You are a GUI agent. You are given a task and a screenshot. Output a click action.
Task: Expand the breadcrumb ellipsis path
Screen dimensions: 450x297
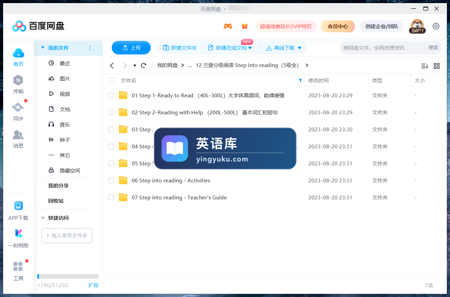click(x=190, y=65)
